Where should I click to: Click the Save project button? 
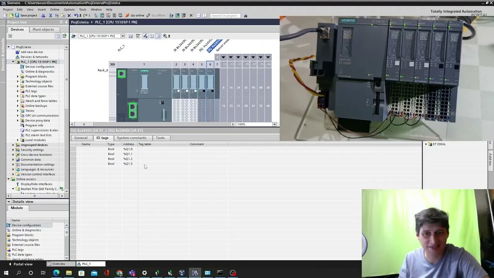pos(26,15)
